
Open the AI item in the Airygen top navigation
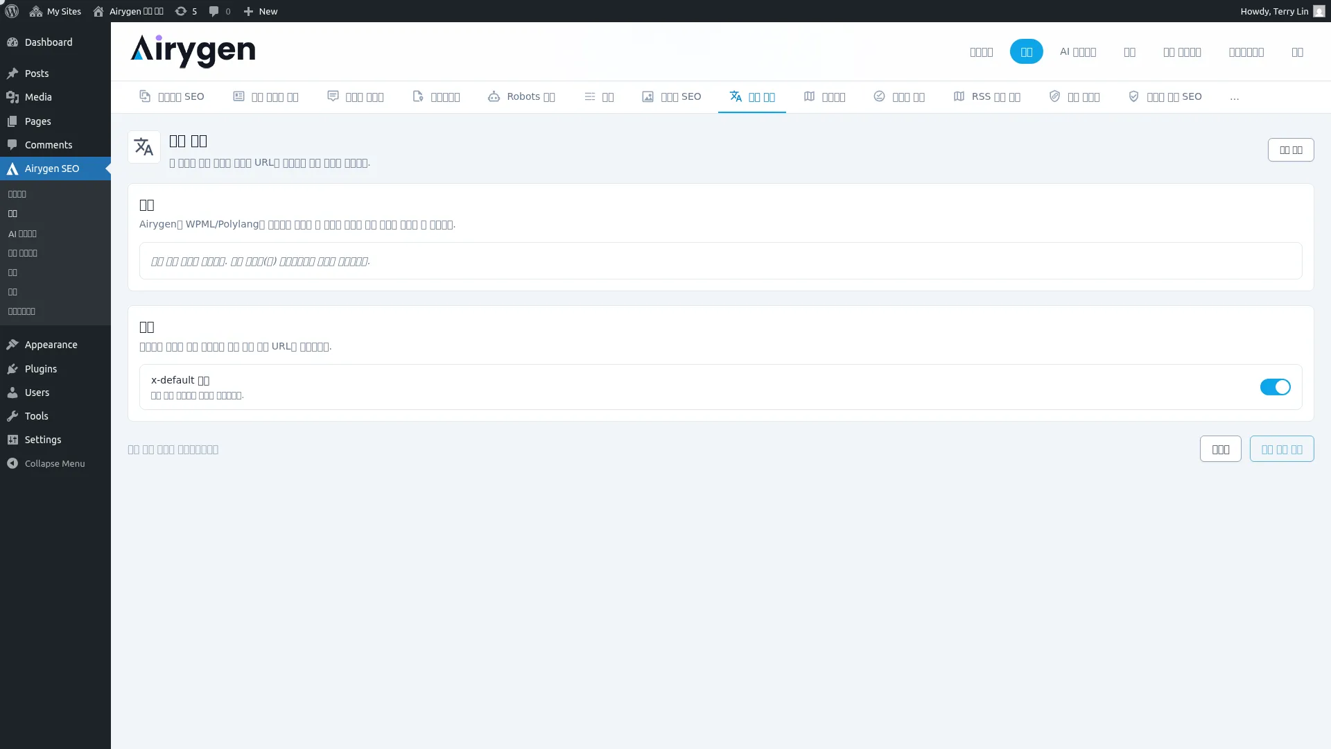point(1078,51)
